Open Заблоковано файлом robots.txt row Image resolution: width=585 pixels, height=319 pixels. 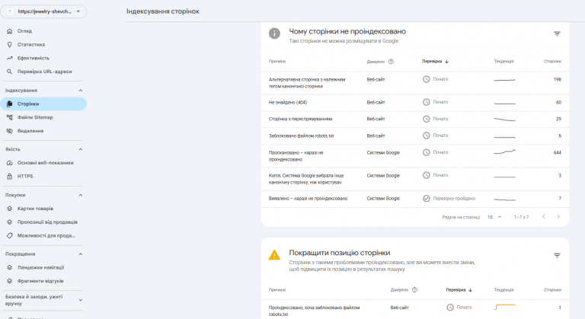415,136
